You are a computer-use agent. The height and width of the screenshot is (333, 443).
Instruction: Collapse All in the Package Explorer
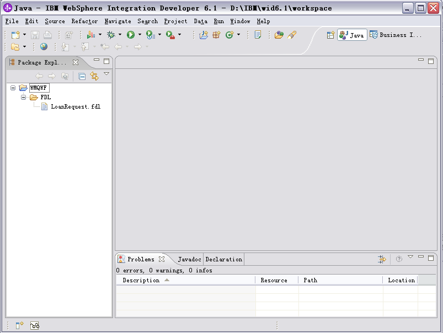82,76
